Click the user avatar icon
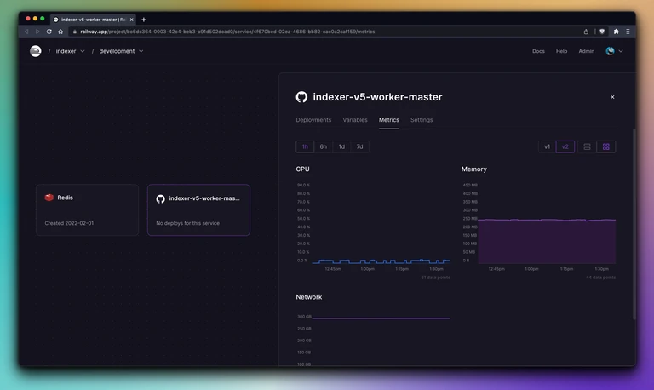Image resolution: width=654 pixels, height=390 pixels. [610, 51]
